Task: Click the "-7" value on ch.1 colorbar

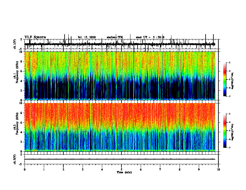Action: click(229, 96)
